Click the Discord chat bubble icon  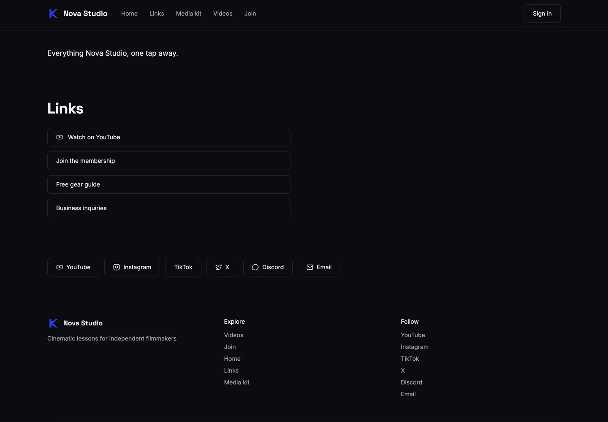tap(255, 267)
